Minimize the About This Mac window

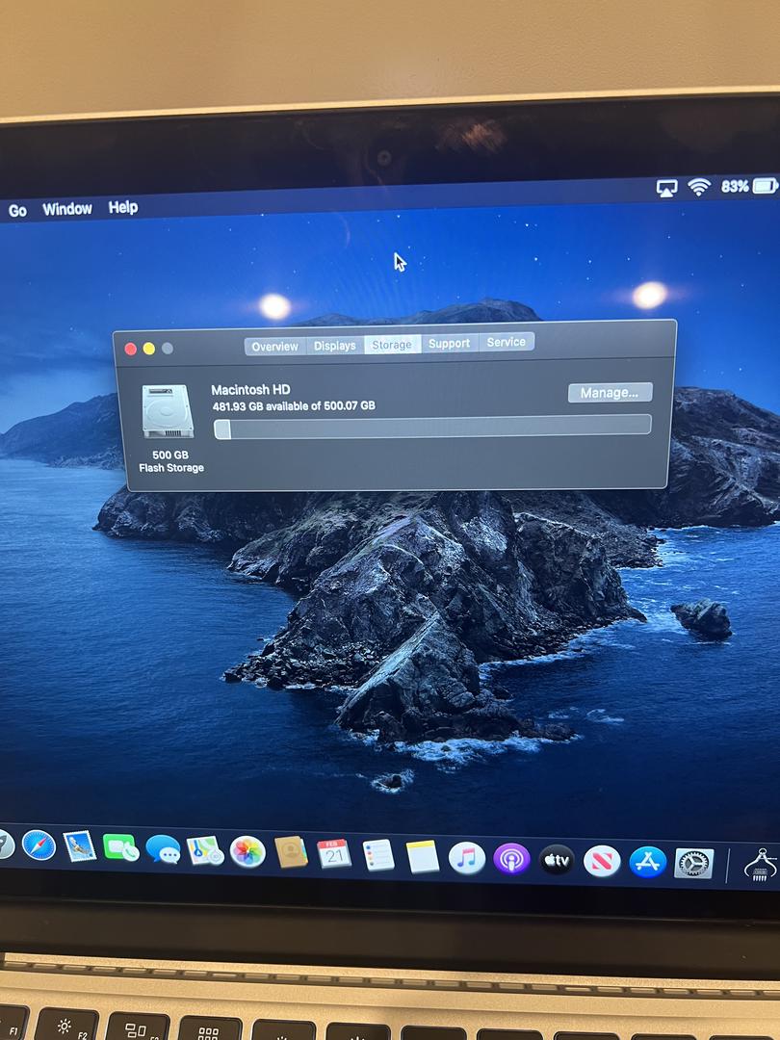coord(149,349)
